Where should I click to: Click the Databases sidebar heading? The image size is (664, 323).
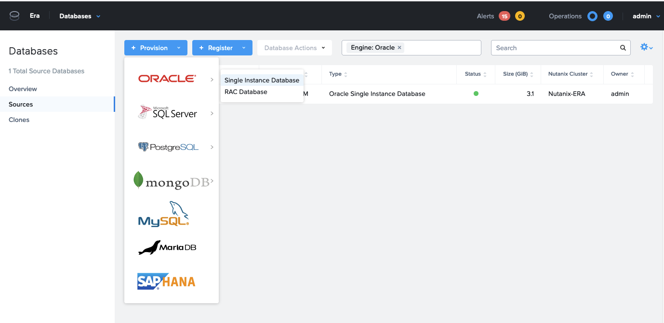[x=33, y=51]
